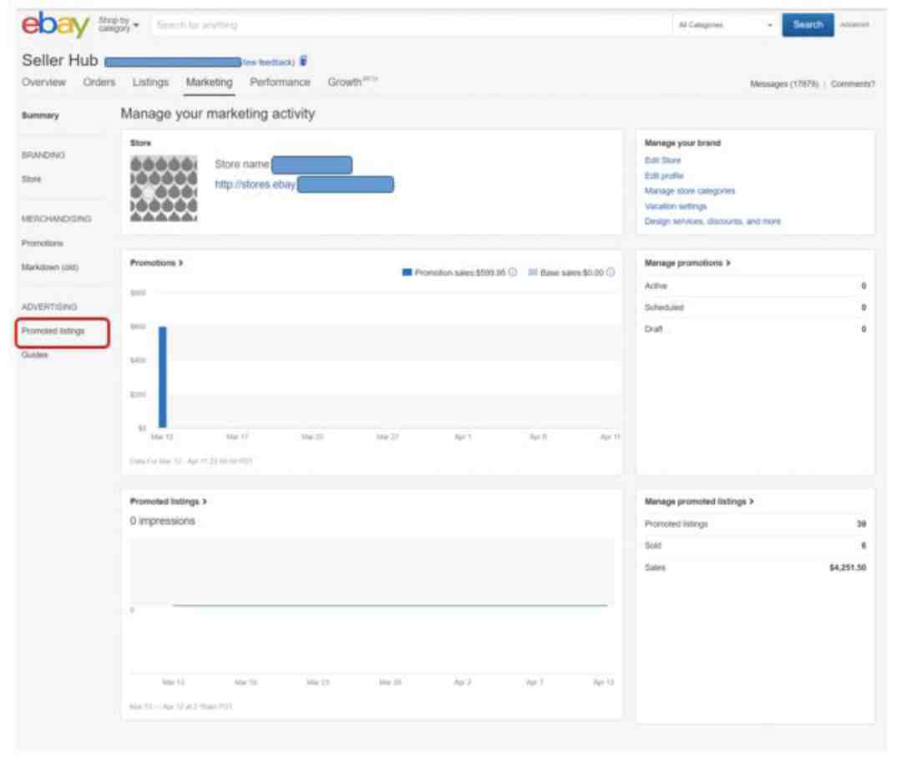The width and height of the screenshot is (902, 762).
Task: Open the Messages link
Action: pos(784,84)
